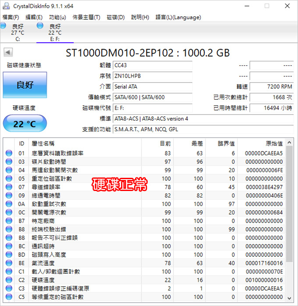Click the 最差 column header

(x=189, y=144)
